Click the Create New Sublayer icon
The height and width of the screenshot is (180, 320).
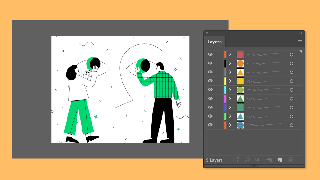click(268, 160)
